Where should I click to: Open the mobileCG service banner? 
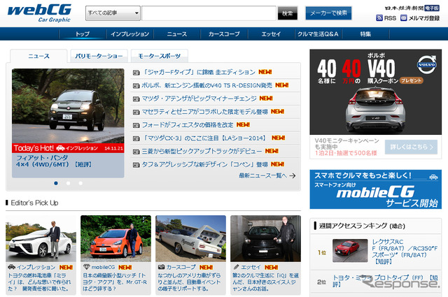tap(375, 189)
